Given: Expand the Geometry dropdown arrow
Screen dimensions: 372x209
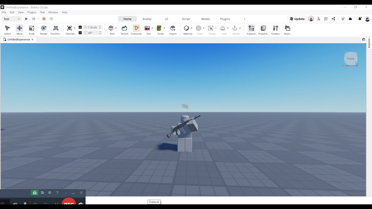Looking at the screenshot, I should pos(75,28).
